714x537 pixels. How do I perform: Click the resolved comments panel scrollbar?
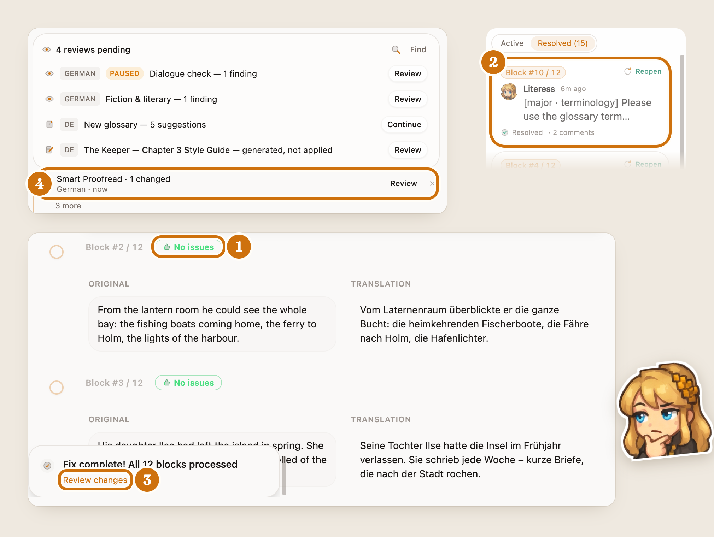coord(682,111)
